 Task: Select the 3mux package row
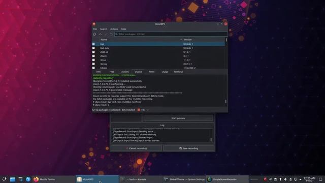point(158,60)
